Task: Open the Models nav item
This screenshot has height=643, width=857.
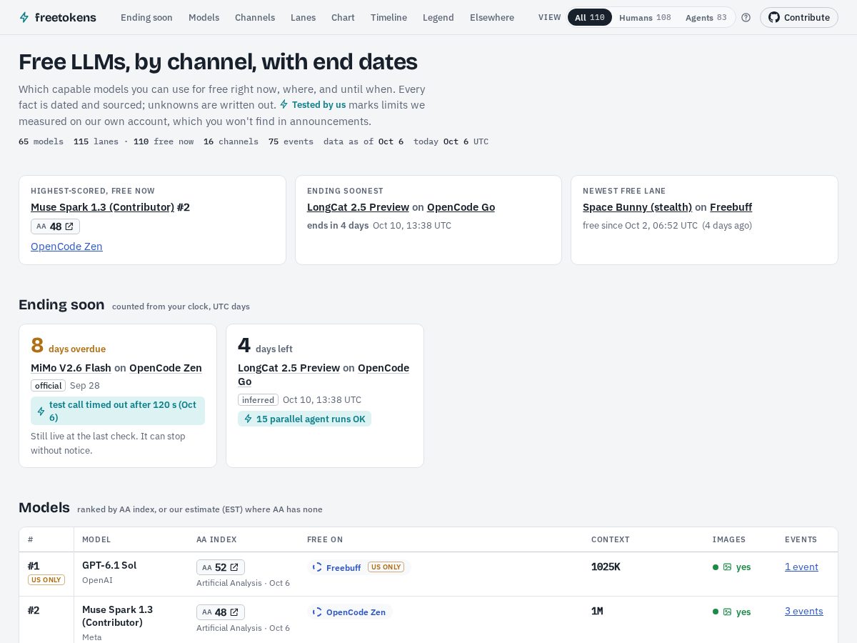Action: [204, 17]
